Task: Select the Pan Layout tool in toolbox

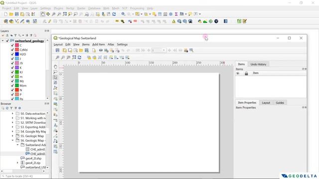Action: point(55,67)
